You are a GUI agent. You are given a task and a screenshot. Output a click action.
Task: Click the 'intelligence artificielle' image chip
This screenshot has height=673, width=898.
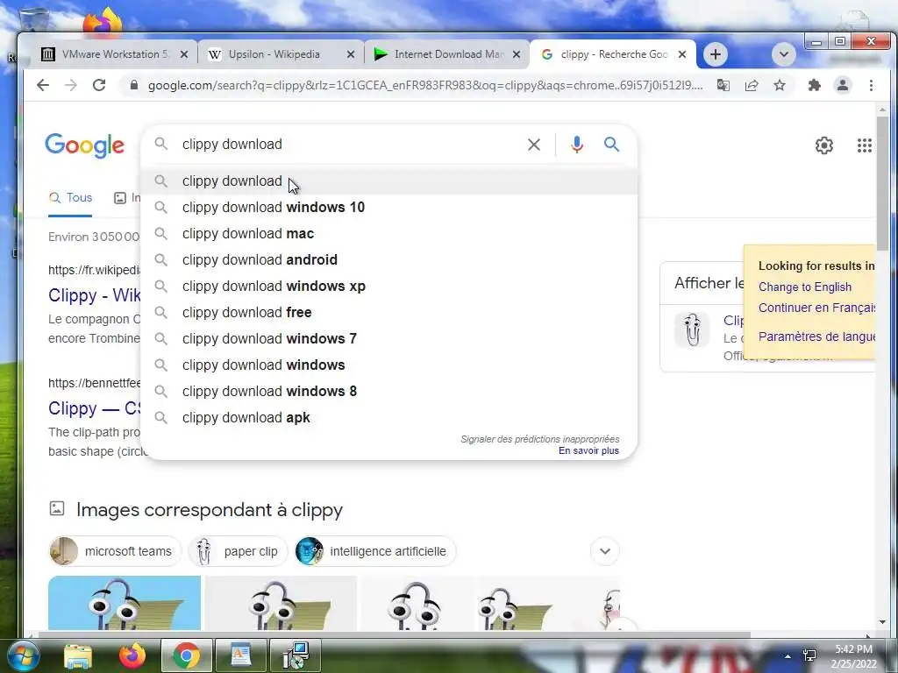click(375, 551)
